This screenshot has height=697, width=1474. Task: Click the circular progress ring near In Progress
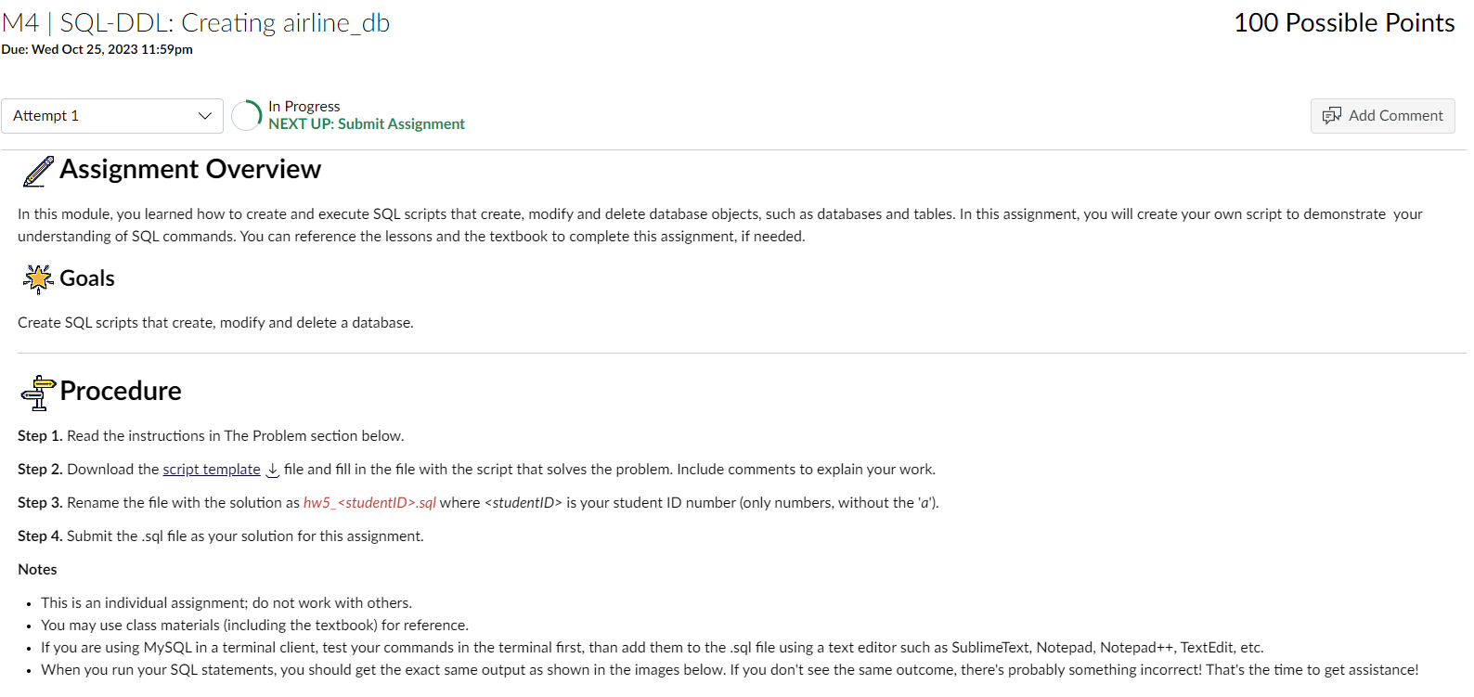[x=245, y=115]
